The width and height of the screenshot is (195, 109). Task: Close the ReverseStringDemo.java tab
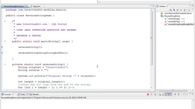(x=26, y=6)
